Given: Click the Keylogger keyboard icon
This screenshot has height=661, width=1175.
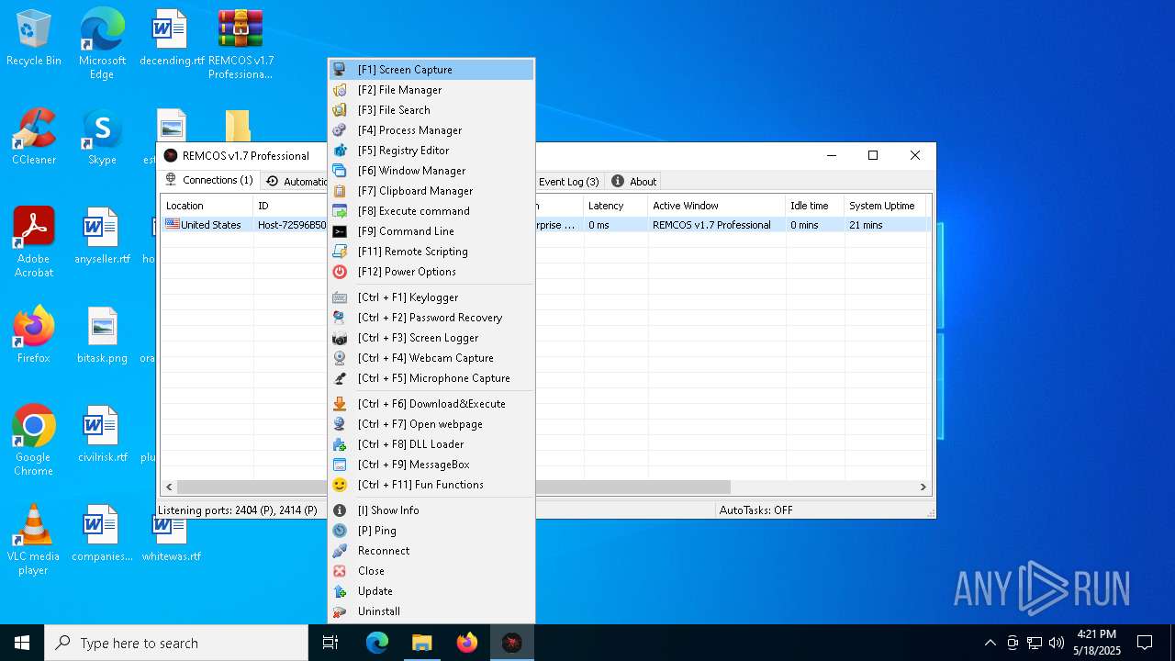Looking at the screenshot, I should pyautogui.click(x=340, y=297).
